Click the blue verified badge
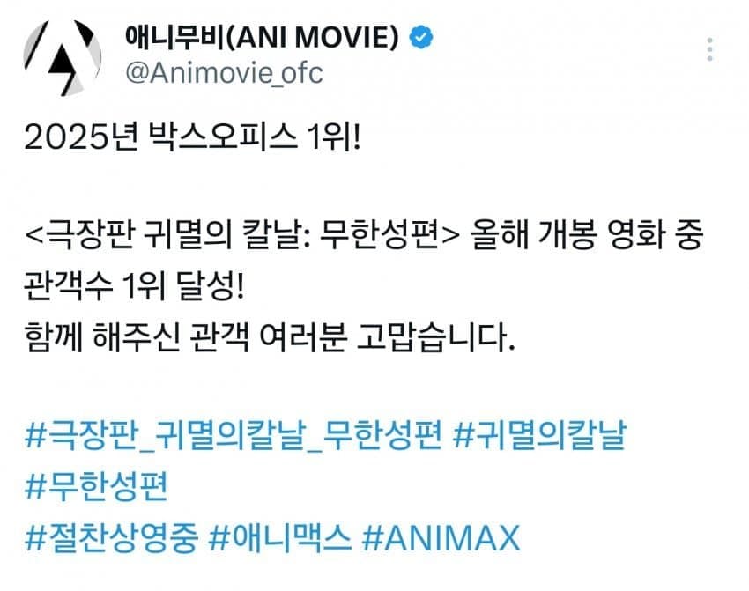The image size is (749, 591). 421,37
